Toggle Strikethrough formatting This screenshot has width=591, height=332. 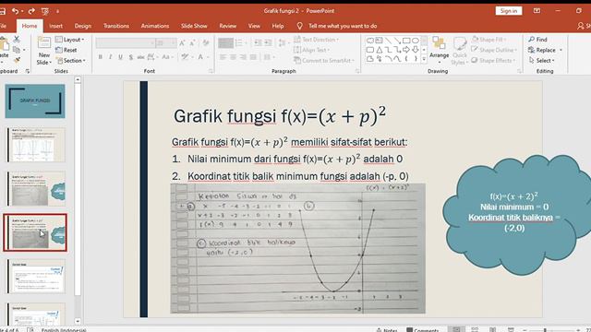[140, 57]
